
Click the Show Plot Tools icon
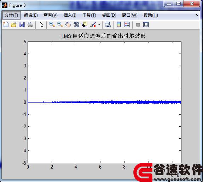(146, 24)
